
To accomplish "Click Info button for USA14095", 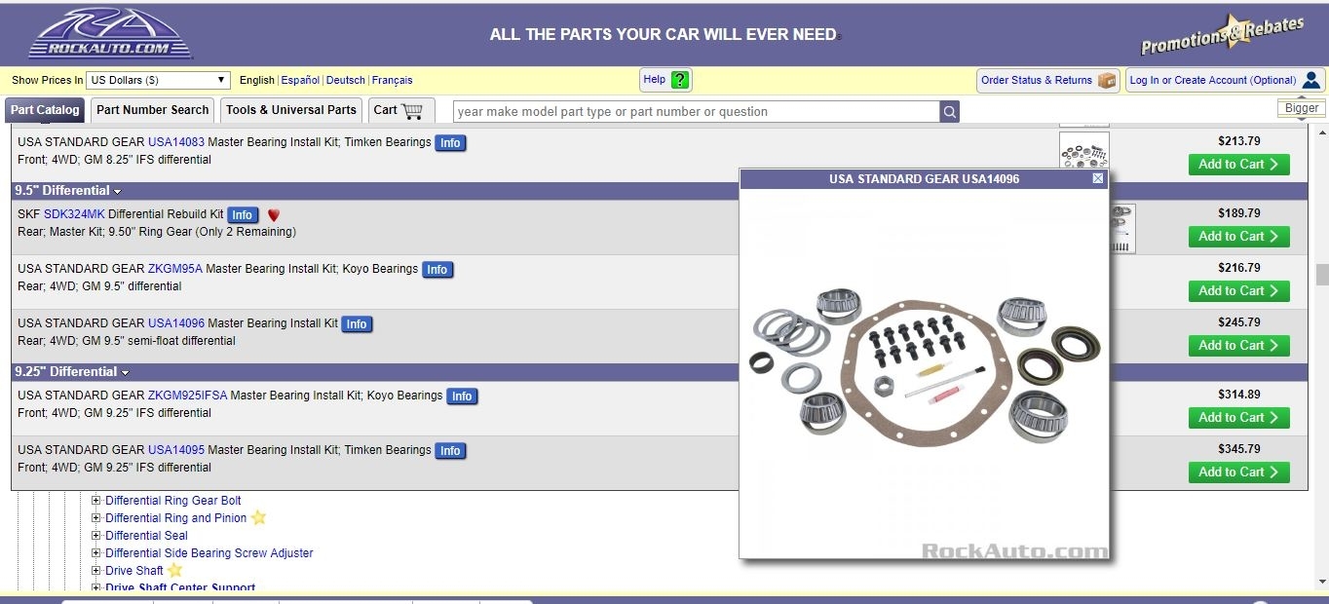I will (450, 451).
